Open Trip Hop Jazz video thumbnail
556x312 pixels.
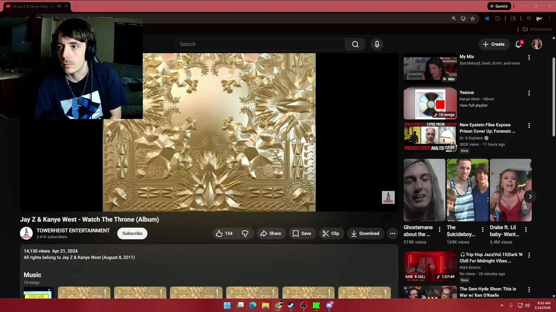430,266
